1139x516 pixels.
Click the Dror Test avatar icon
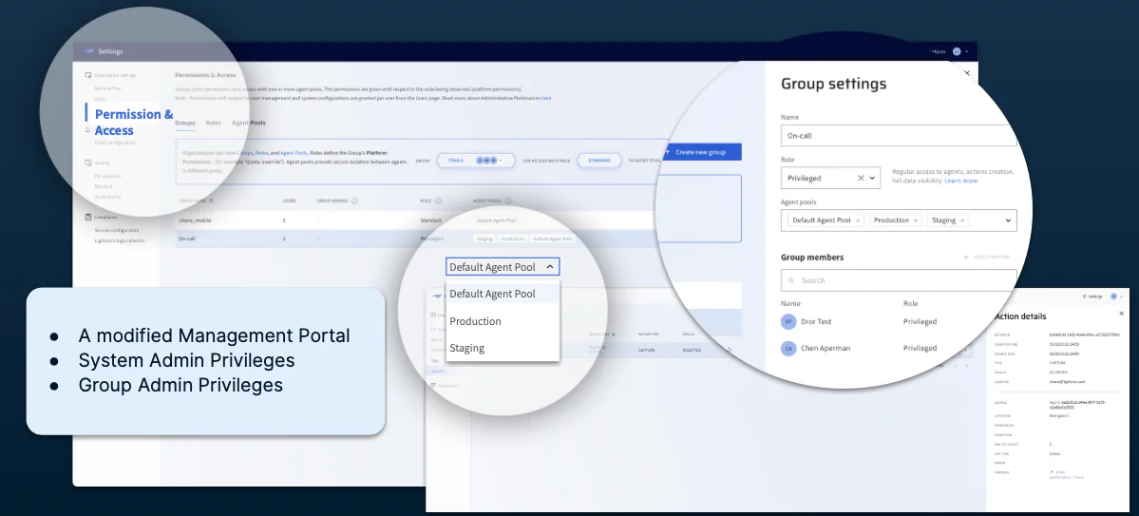point(788,322)
